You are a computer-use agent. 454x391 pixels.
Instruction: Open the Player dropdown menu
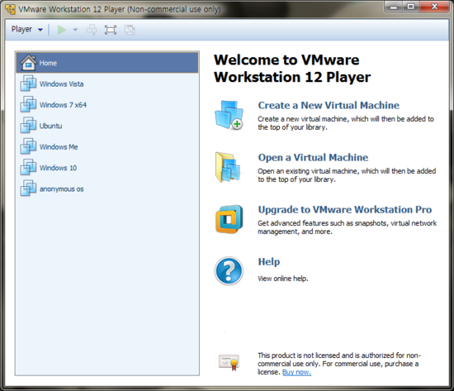pos(27,29)
